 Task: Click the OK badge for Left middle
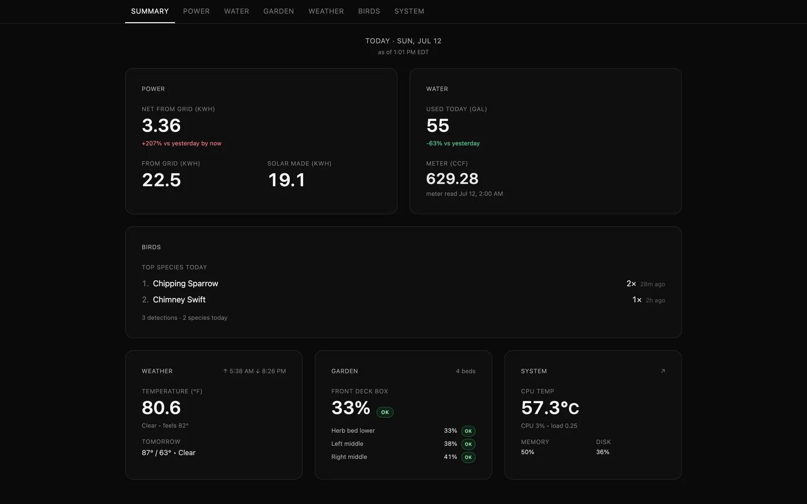tap(468, 444)
